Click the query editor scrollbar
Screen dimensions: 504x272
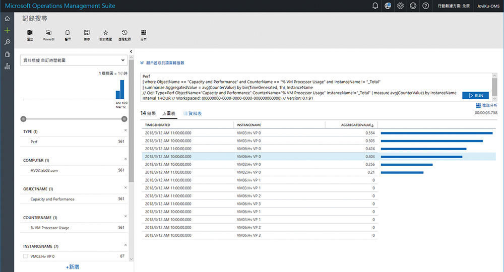click(494, 87)
